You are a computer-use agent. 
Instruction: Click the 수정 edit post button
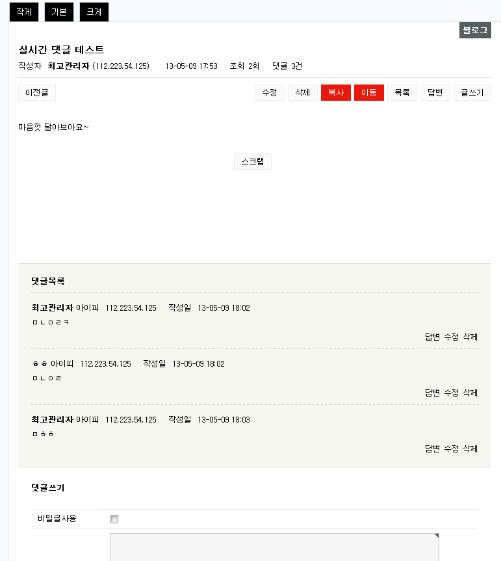(x=270, y=93)
